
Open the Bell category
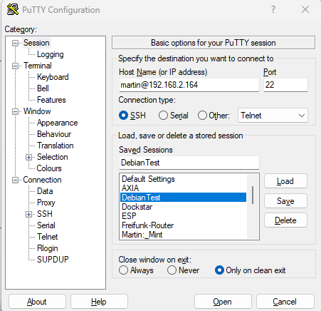43,88
